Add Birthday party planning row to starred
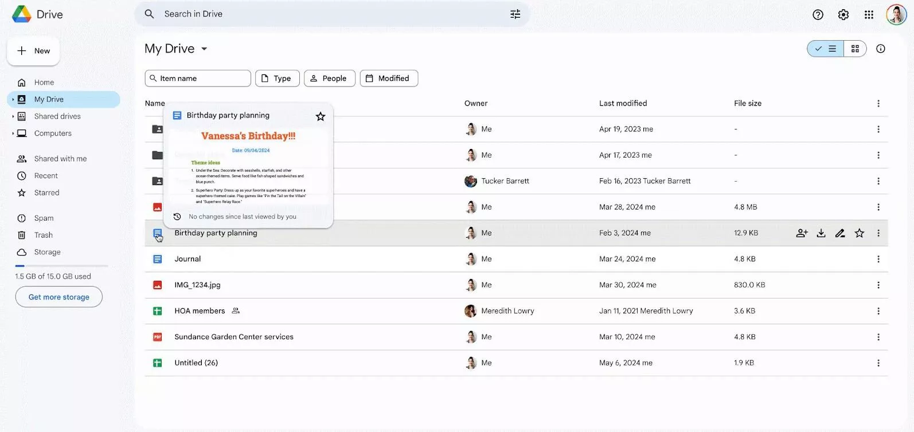Image resolution: width=914 pixels, height=432 pixels. click(859, 233)
